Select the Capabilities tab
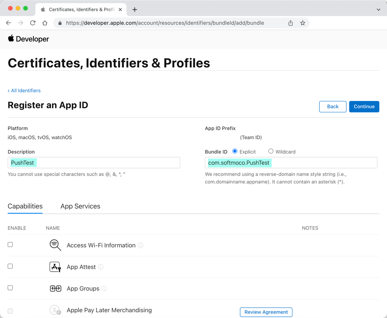 [25, 206]
